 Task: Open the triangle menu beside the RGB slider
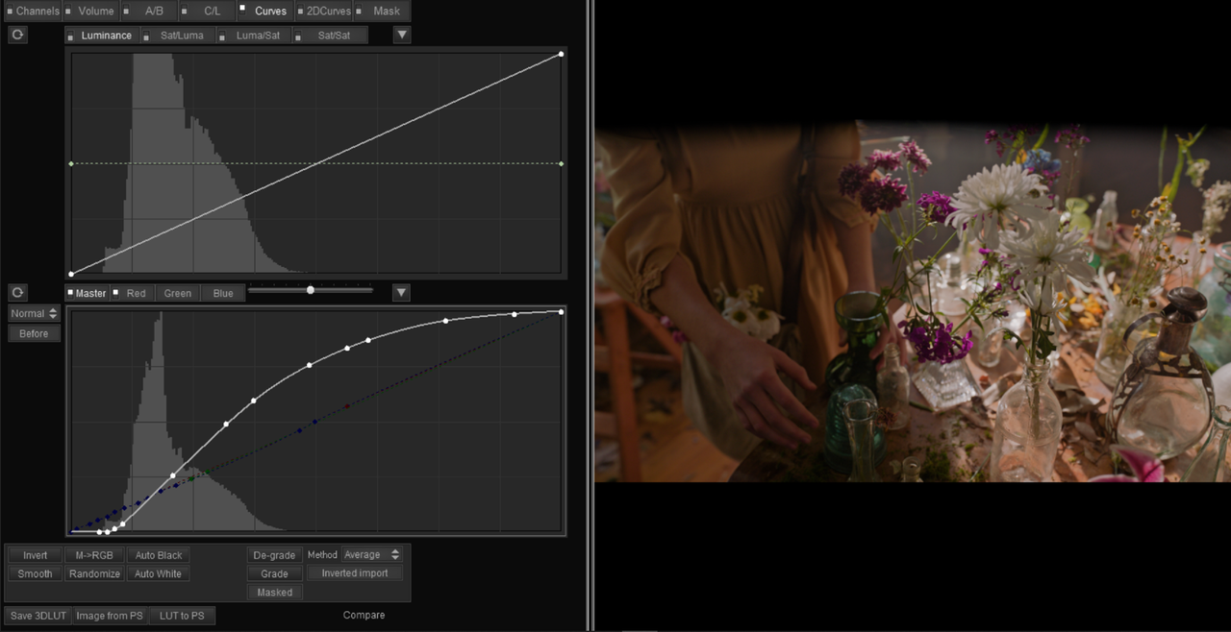tap(402, 292)
